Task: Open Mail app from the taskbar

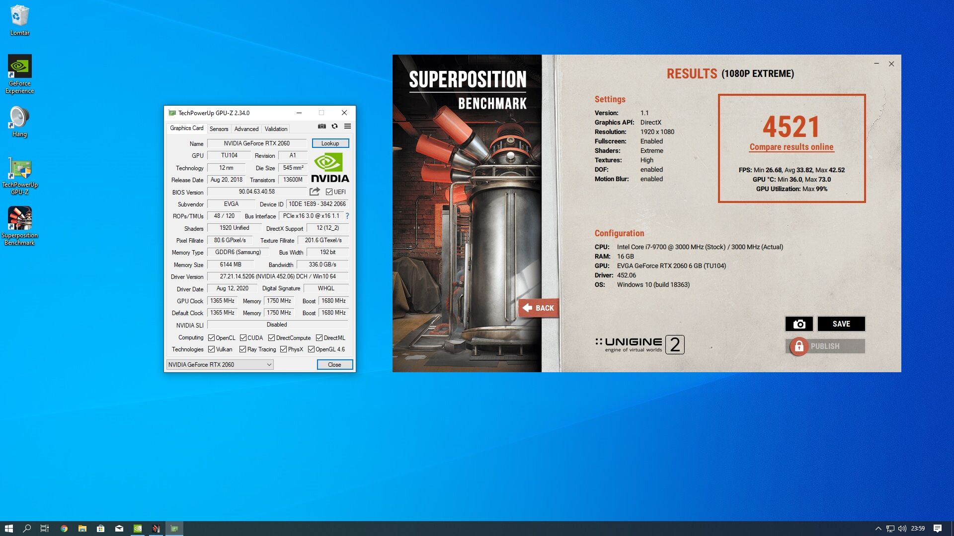Action: tap(119, 529)
